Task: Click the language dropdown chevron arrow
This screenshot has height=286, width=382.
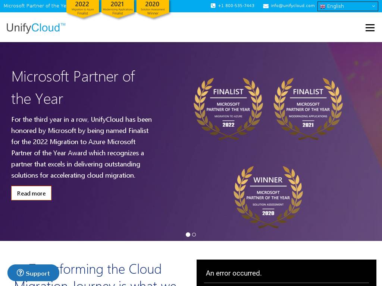Action: point(373,6)
